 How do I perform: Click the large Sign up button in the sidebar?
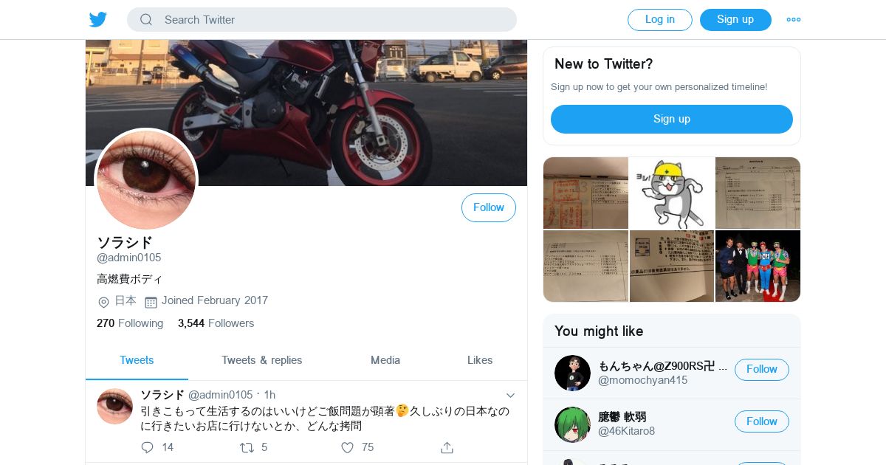(x=672, y=119)
